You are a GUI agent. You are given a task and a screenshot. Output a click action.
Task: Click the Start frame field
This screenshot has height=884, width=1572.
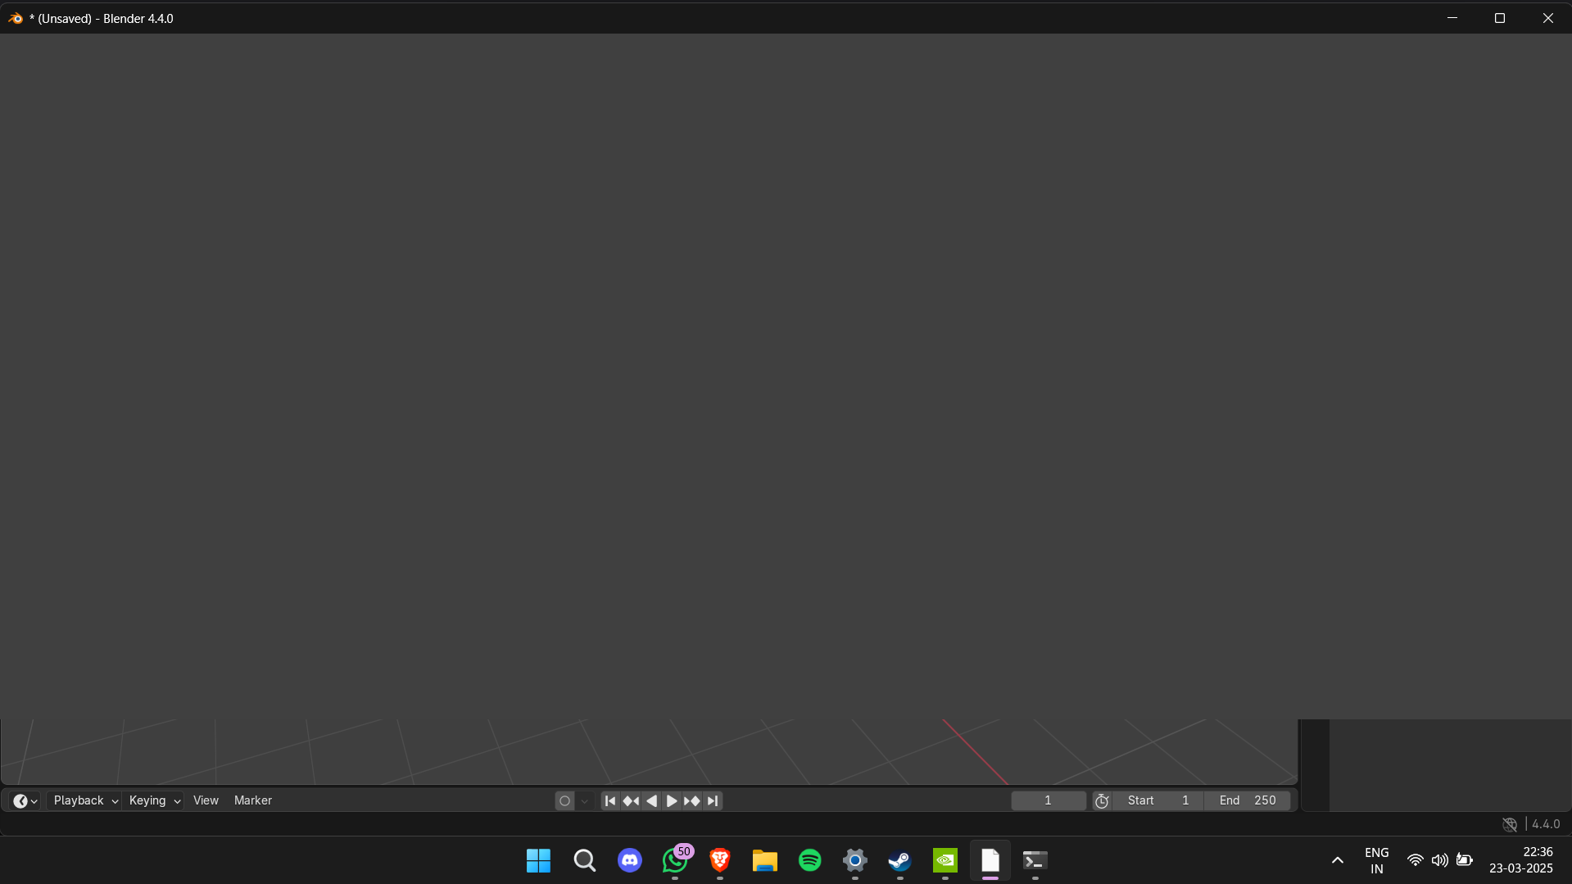click(x=1158, y=800)
